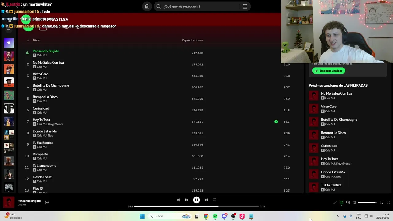Open Discord from taskbar
Screen dimensions: 393x221
point(224,216)
